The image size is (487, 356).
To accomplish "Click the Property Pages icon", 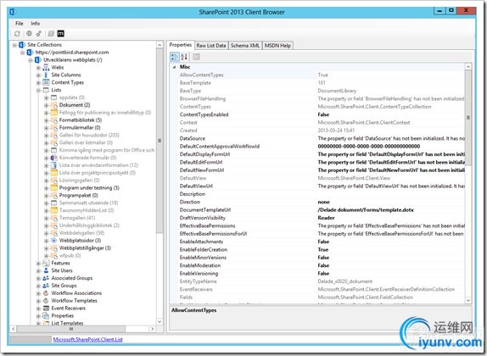I will coord(196,57).
